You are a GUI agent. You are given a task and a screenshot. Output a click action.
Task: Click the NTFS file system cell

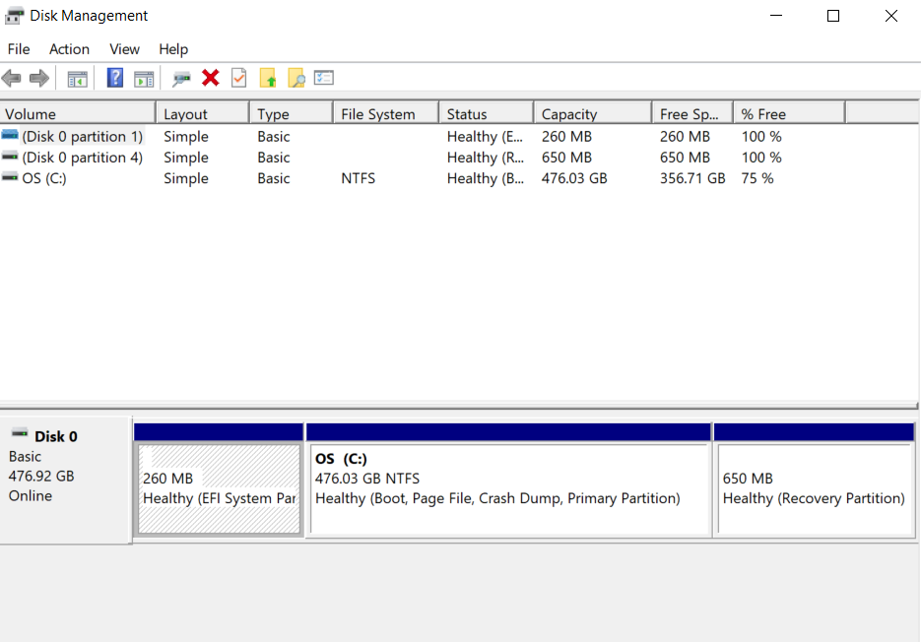tap(359, 178)
